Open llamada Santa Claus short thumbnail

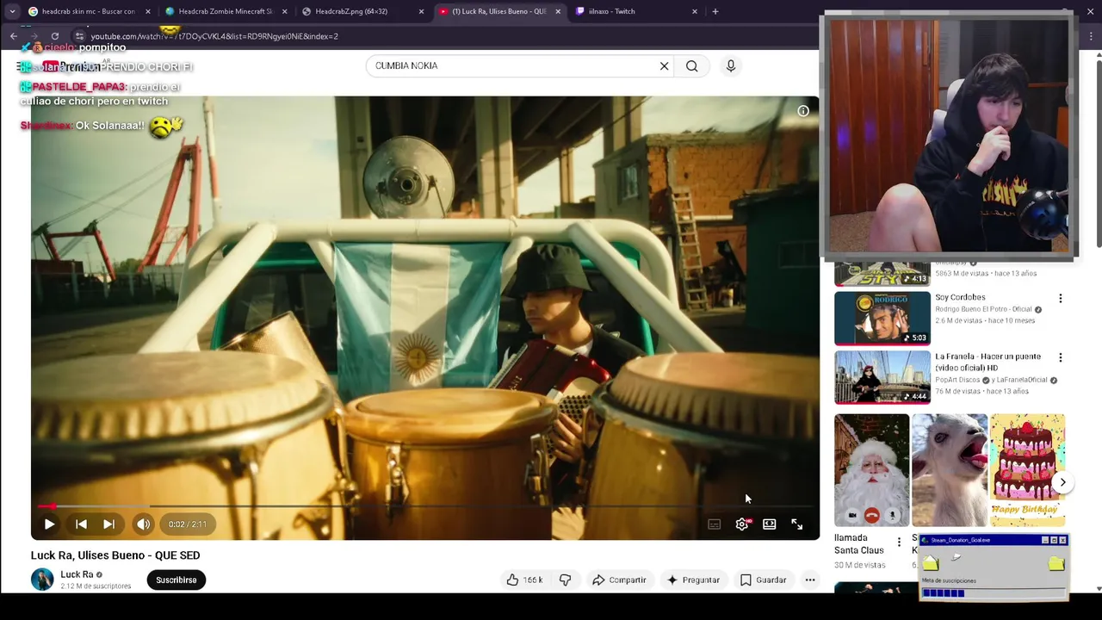tap(871, 470)
